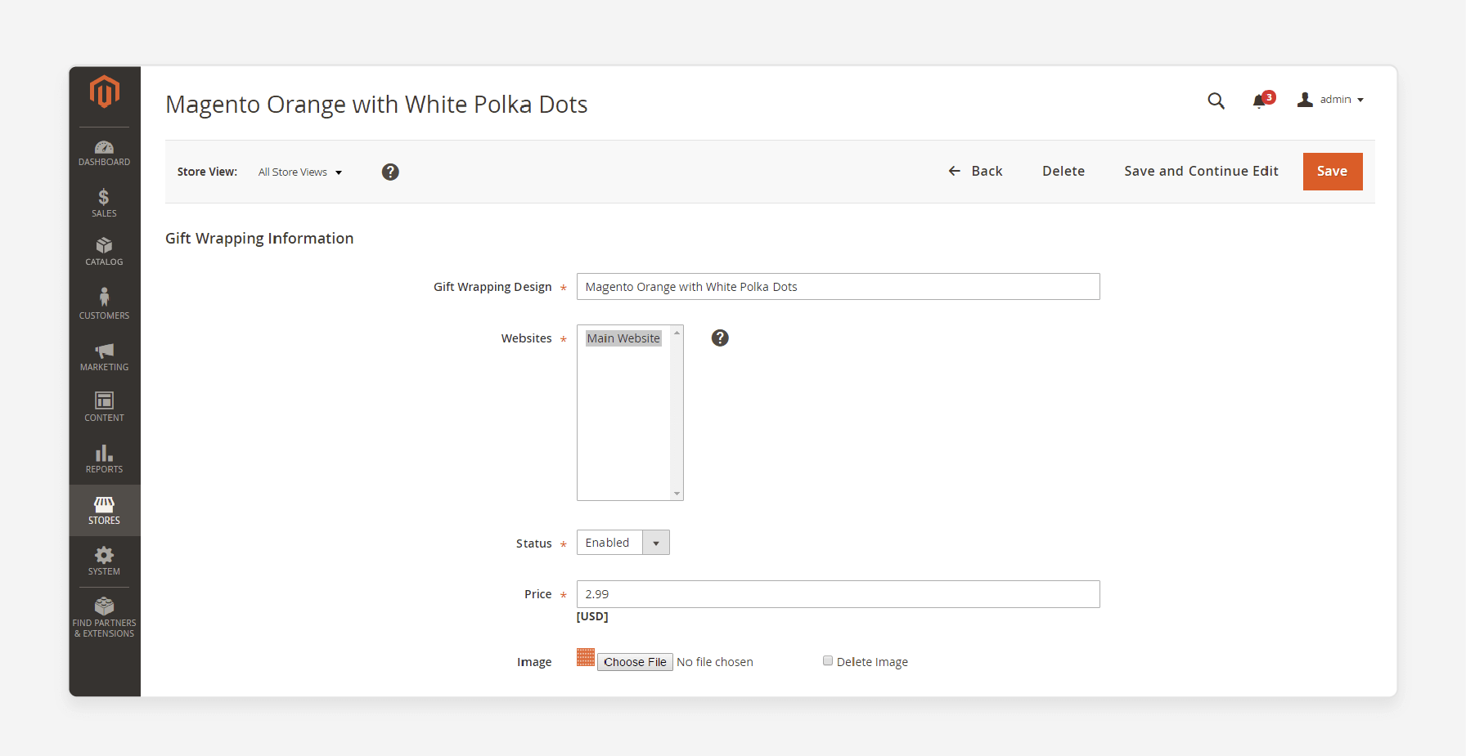
Task: Click the Gift Wrapping Design input field
Action: click(x=839, y=287)
